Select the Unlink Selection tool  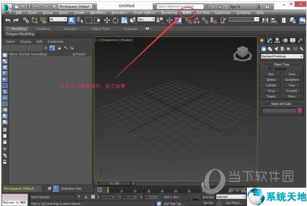(x=34, y=20)
